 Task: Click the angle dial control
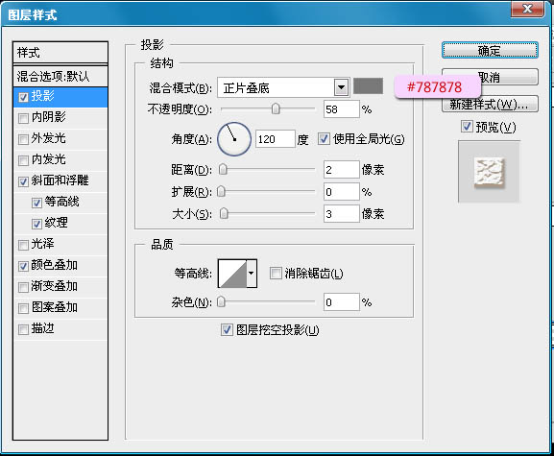234,139
